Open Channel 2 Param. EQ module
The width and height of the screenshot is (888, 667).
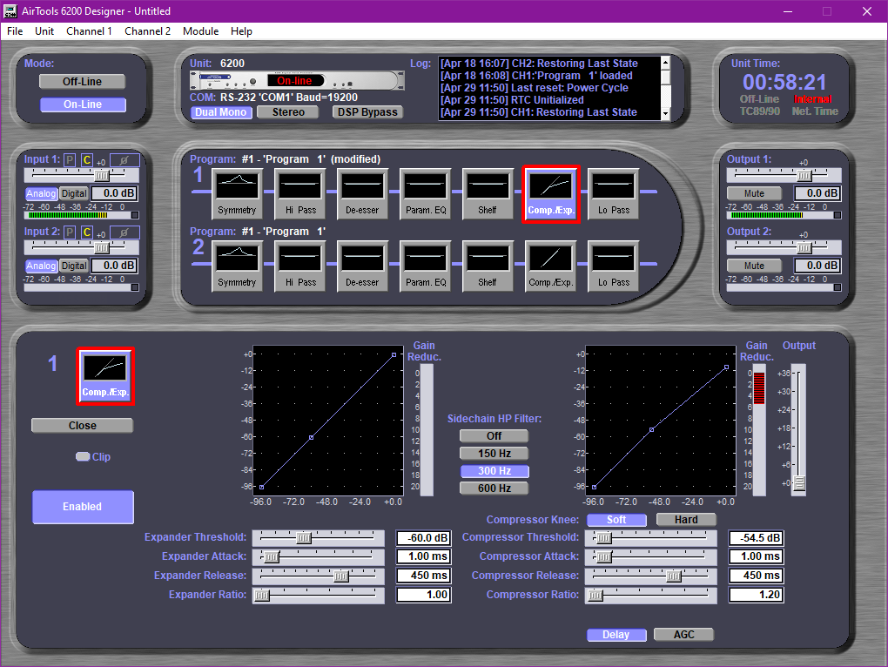click(426, 266)
